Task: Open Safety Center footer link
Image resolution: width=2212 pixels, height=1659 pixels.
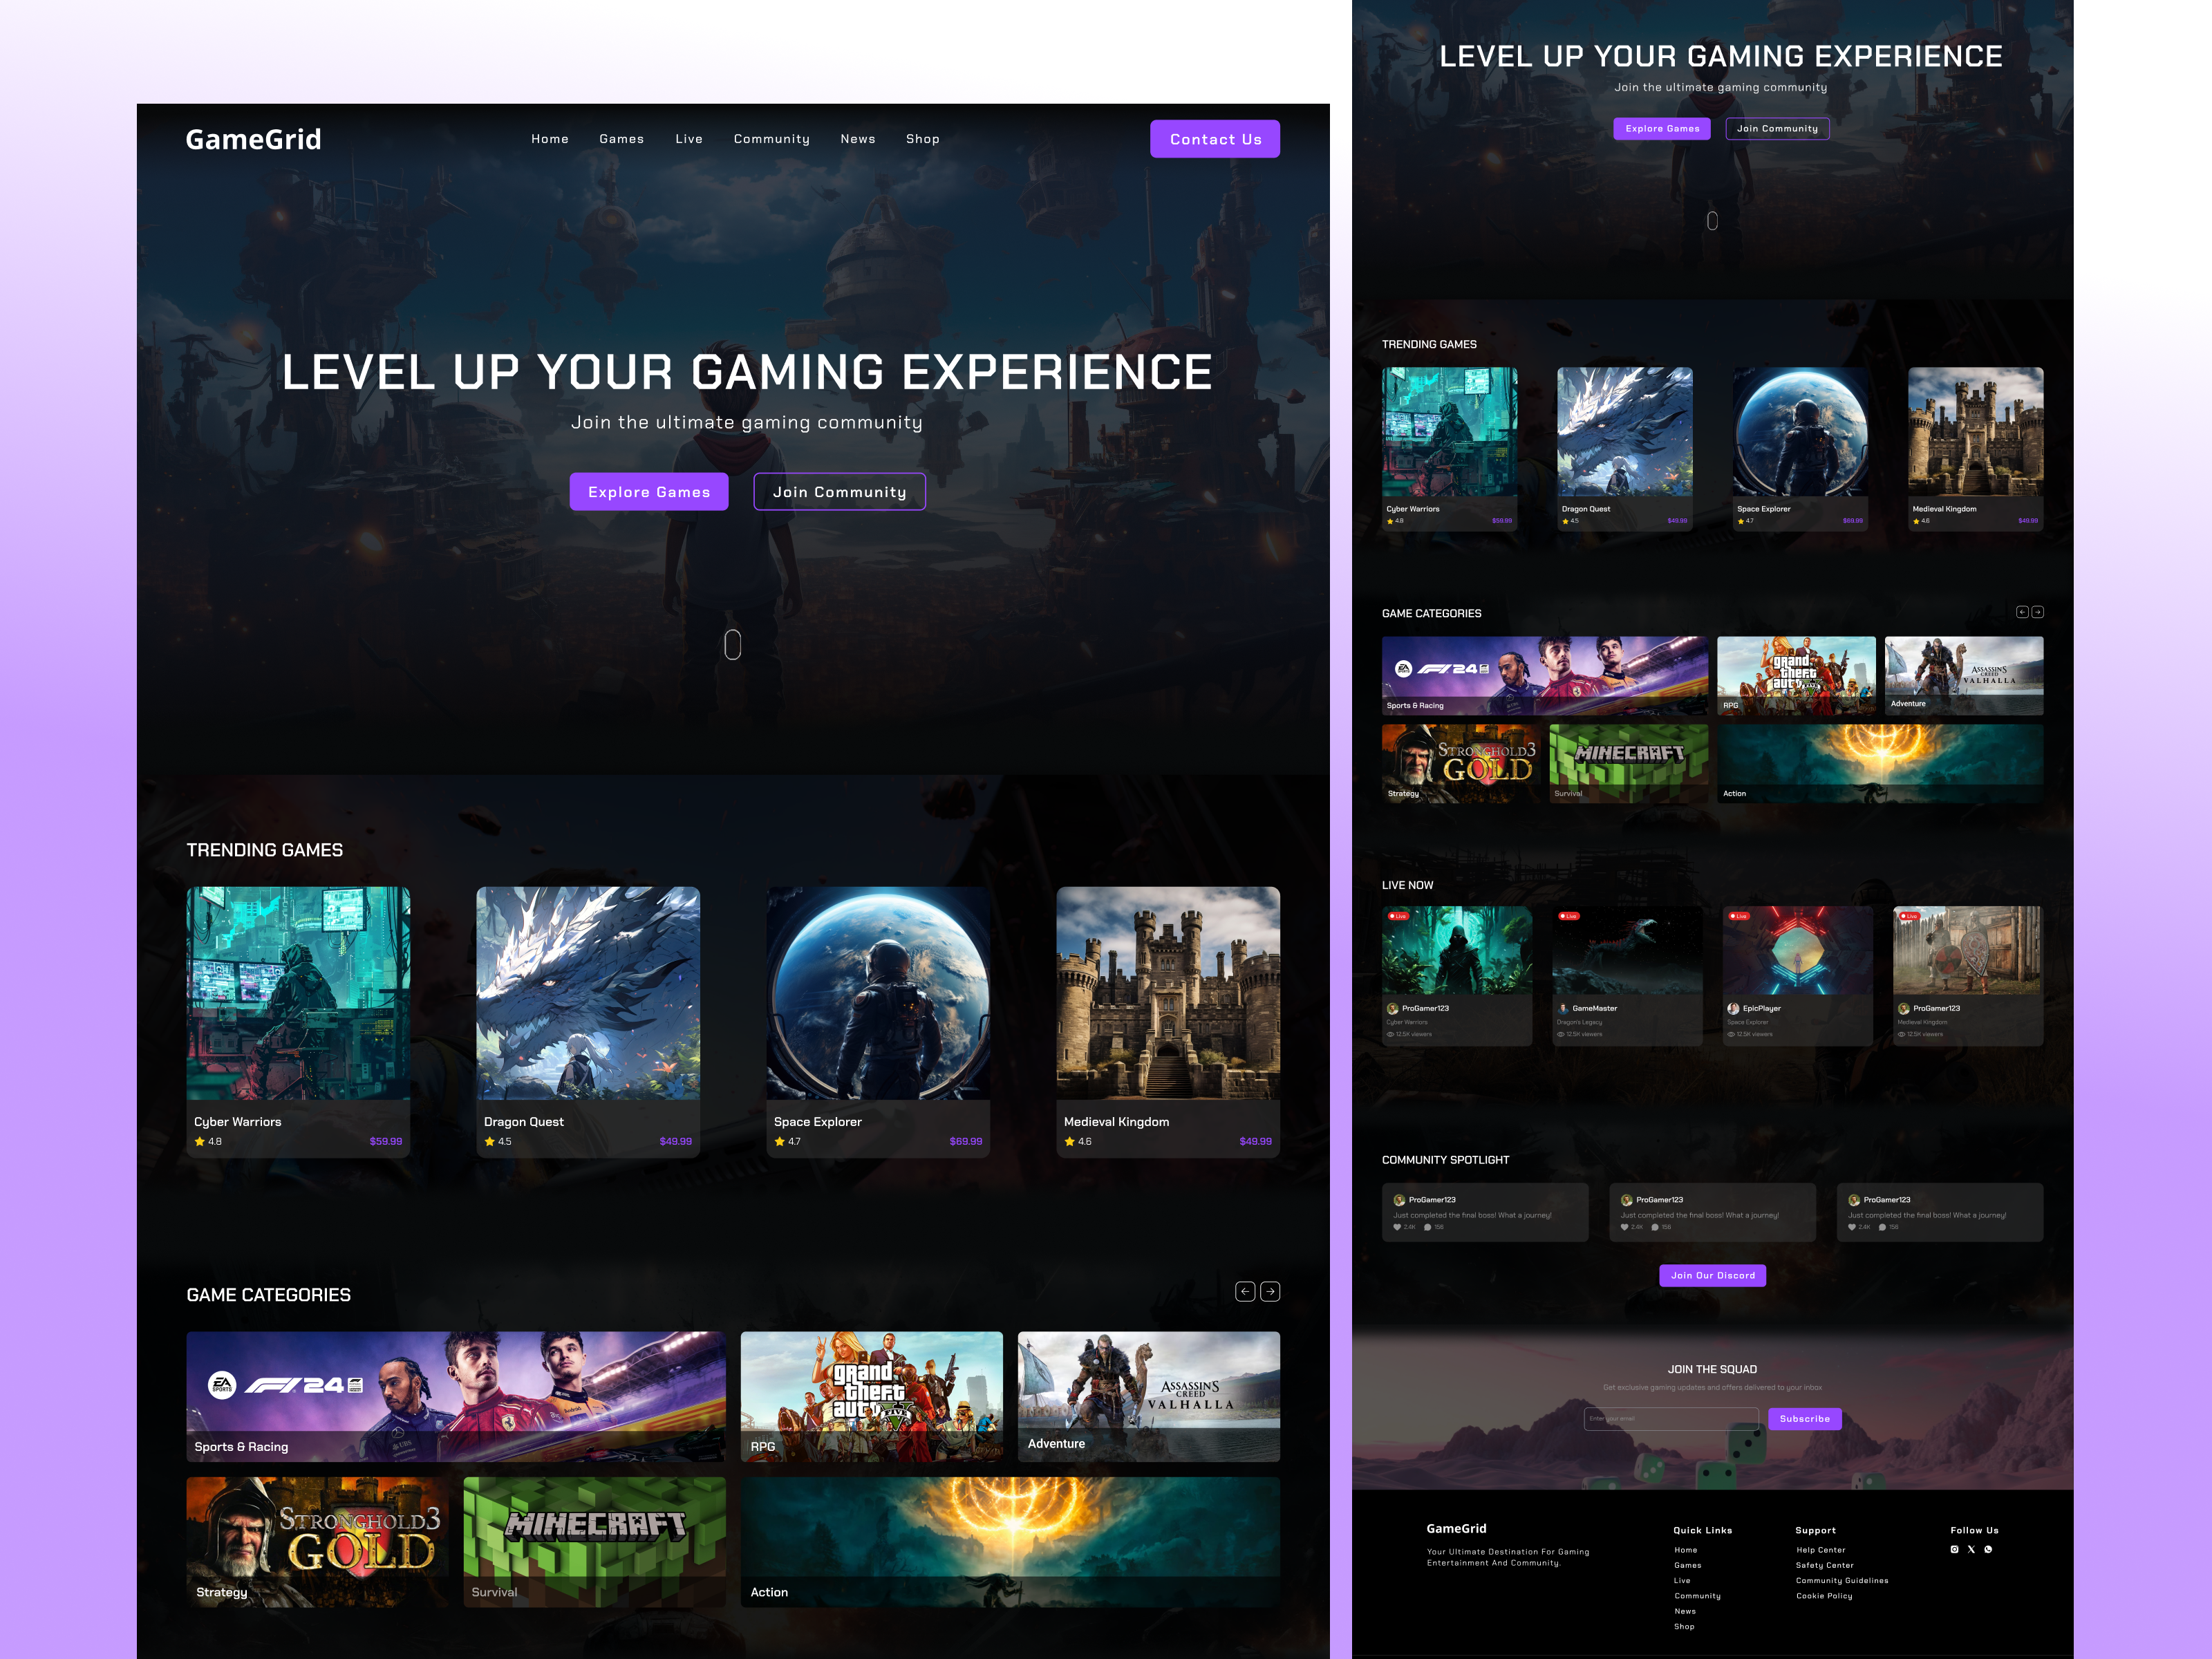Action: coord(1825,1565)
